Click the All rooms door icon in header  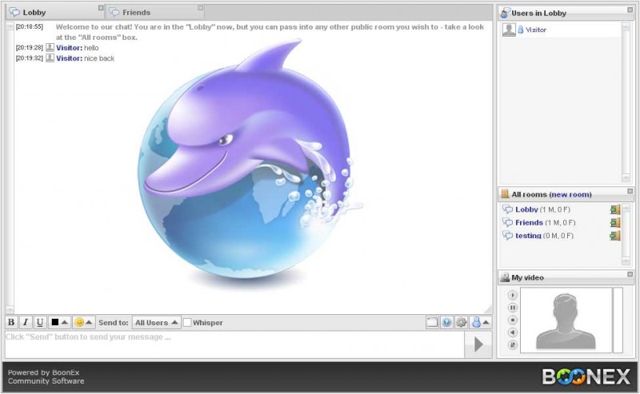tap(506, 194)
